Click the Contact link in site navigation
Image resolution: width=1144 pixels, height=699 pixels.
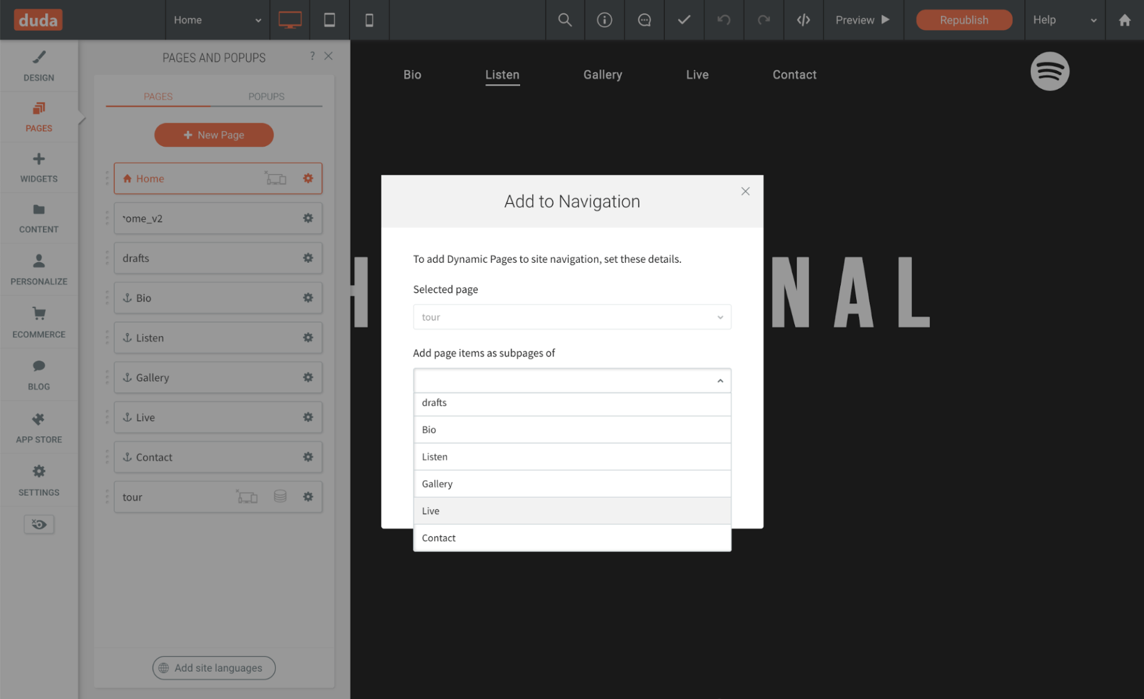[794, 74]
